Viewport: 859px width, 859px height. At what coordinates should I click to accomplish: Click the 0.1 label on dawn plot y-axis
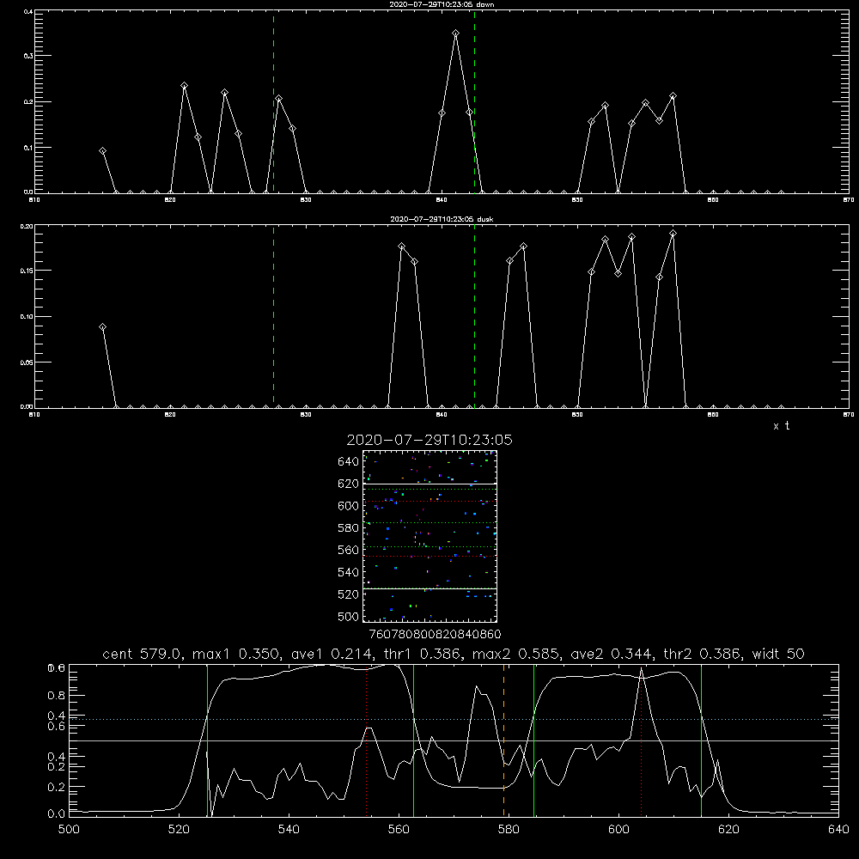tap(28, 148)
